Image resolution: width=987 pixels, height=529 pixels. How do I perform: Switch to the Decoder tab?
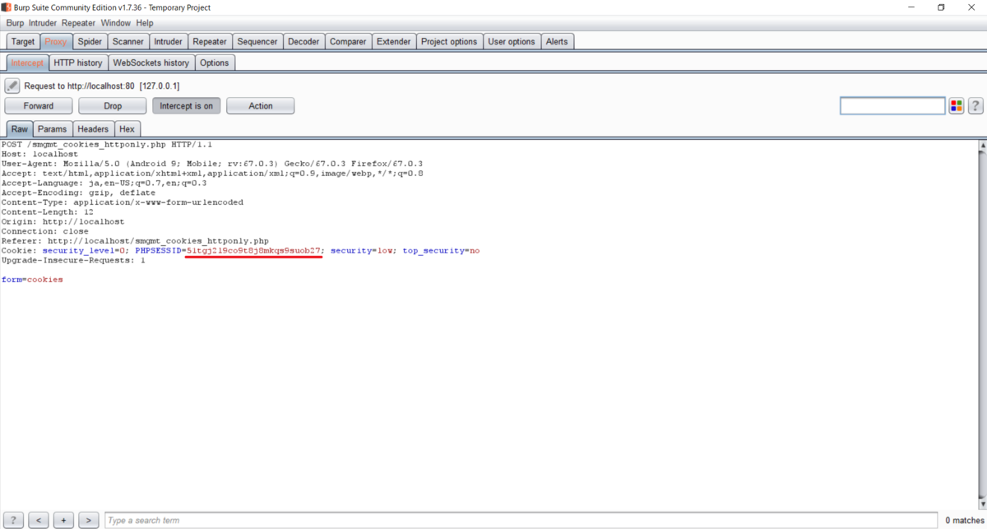pos(304,41)
